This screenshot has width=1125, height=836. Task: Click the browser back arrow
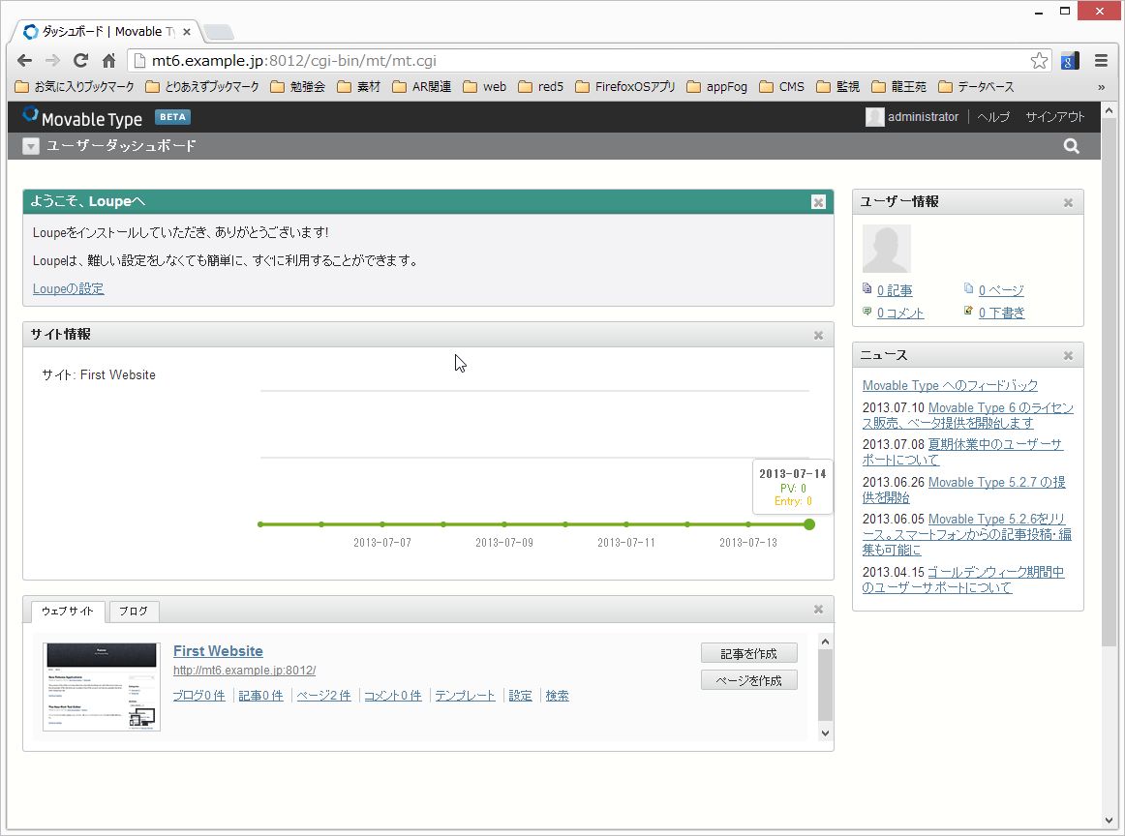pyautogui.click(x=24, y=61)
